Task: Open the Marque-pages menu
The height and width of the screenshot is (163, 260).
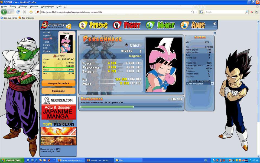Action: tap(47, 6)
